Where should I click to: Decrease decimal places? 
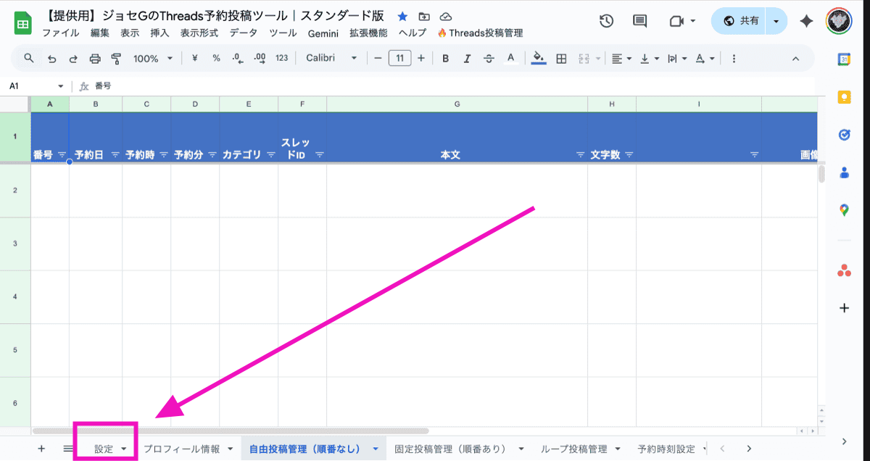pyautogui.click(x=238, y=58)
